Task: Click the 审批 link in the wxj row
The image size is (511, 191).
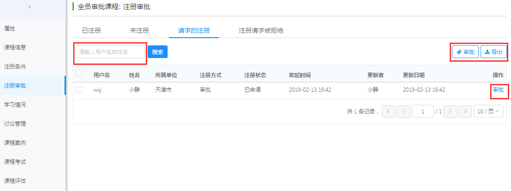Action: pos(498,90)
